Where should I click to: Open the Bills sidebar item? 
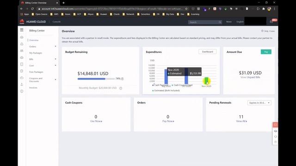[x=31, y=59]
